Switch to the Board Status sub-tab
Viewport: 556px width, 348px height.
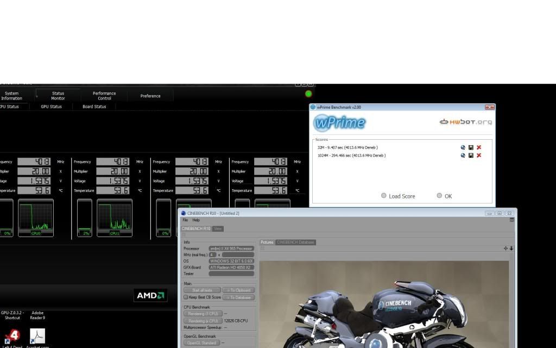point(94,107)
